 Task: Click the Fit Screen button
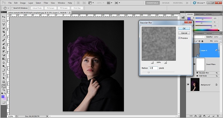pos(50,8)
